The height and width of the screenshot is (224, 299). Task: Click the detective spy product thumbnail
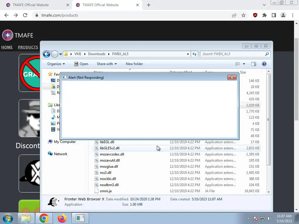pyautogui.click(x=29, y=118)
